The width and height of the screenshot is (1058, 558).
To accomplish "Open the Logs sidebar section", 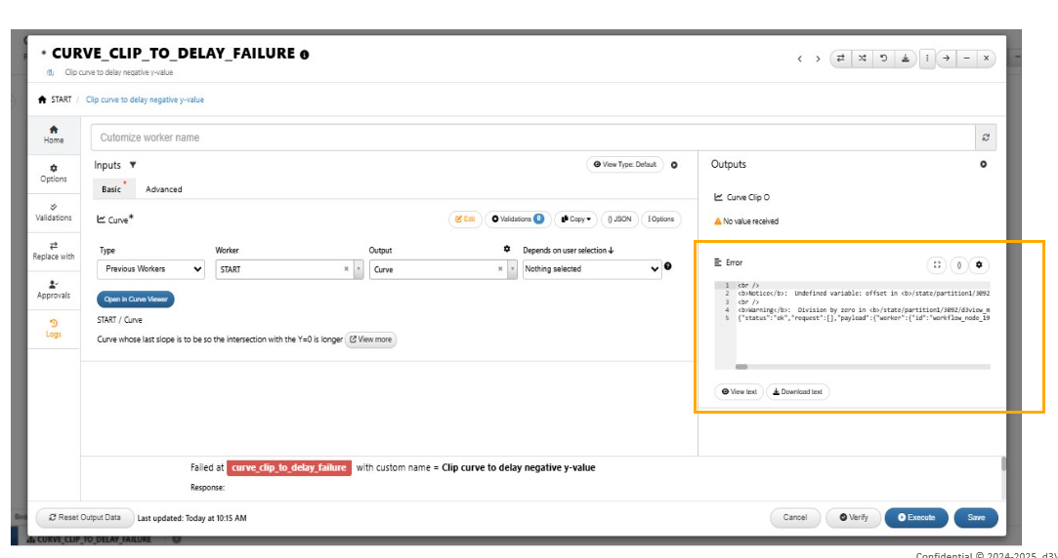I will point(54,328).
